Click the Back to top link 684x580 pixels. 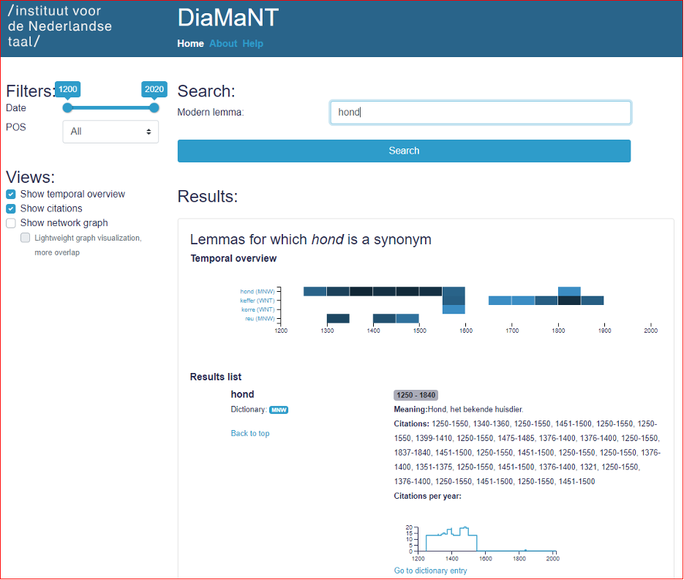(250, 433)
